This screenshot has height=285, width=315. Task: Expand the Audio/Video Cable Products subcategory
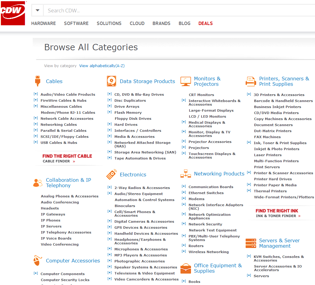(x=36, y=94)
